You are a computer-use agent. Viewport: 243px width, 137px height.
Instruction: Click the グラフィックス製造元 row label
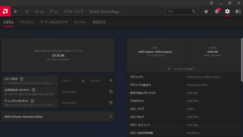tap(140, 85)
